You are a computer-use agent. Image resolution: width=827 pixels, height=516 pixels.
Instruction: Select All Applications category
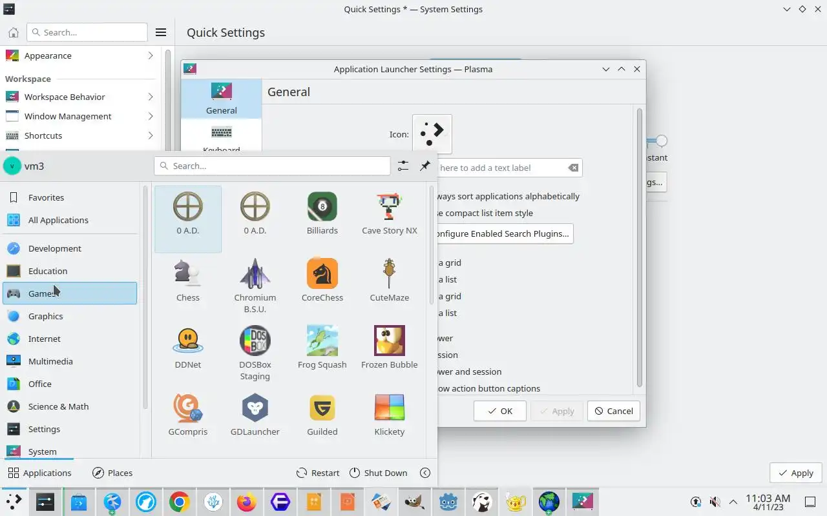tap(70, 220)
